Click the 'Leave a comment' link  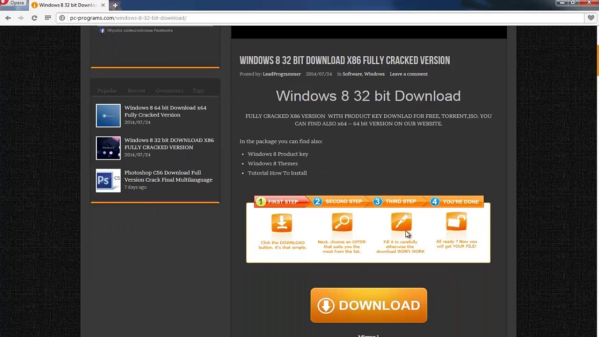[409, 74]
